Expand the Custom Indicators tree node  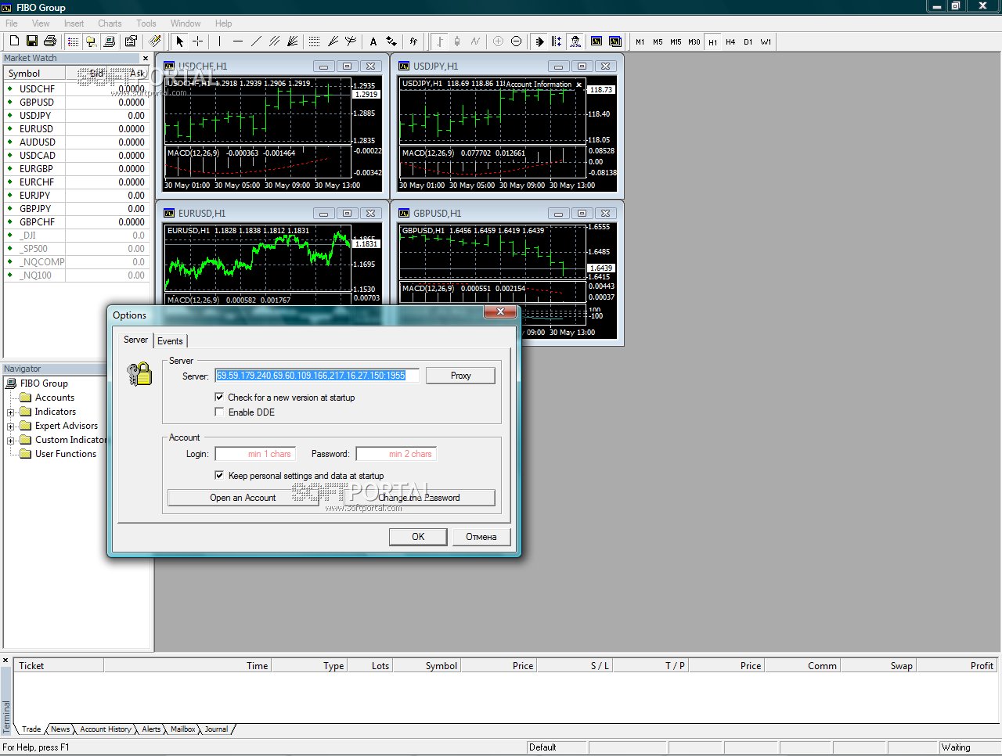[11, 441]
